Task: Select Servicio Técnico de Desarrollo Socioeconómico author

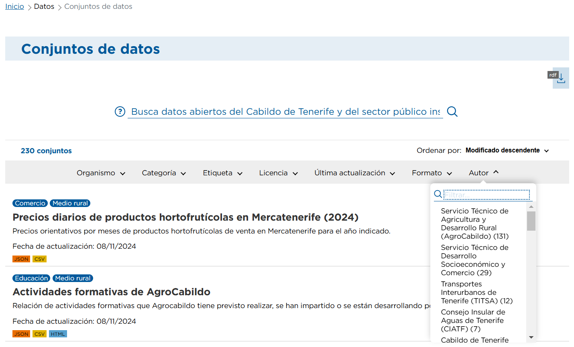Action: point(475,260)
